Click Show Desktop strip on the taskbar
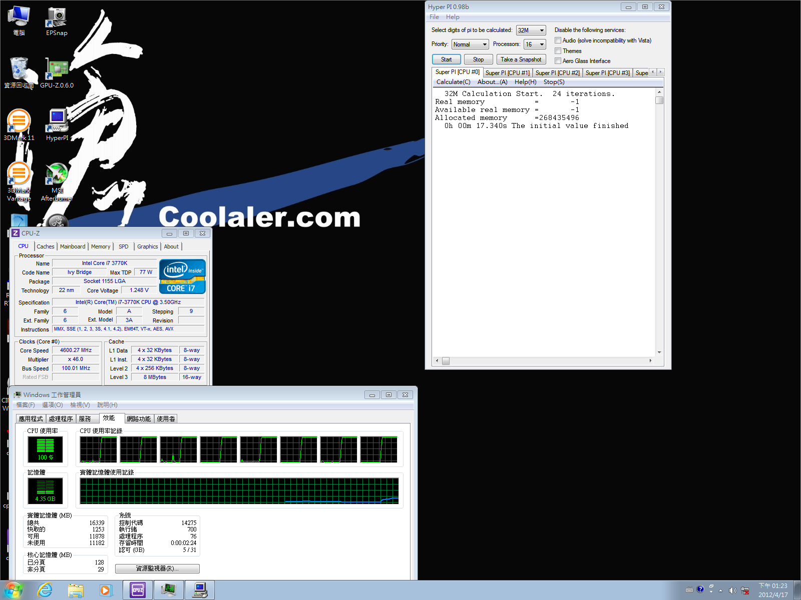Viewport: 801px width, 600px height. [x=797, y=590]
